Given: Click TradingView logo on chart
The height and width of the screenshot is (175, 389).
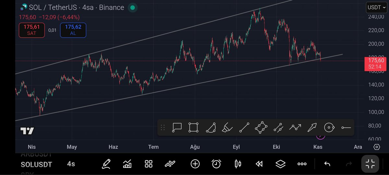Looking at the screenshot, I should point(27,131).
